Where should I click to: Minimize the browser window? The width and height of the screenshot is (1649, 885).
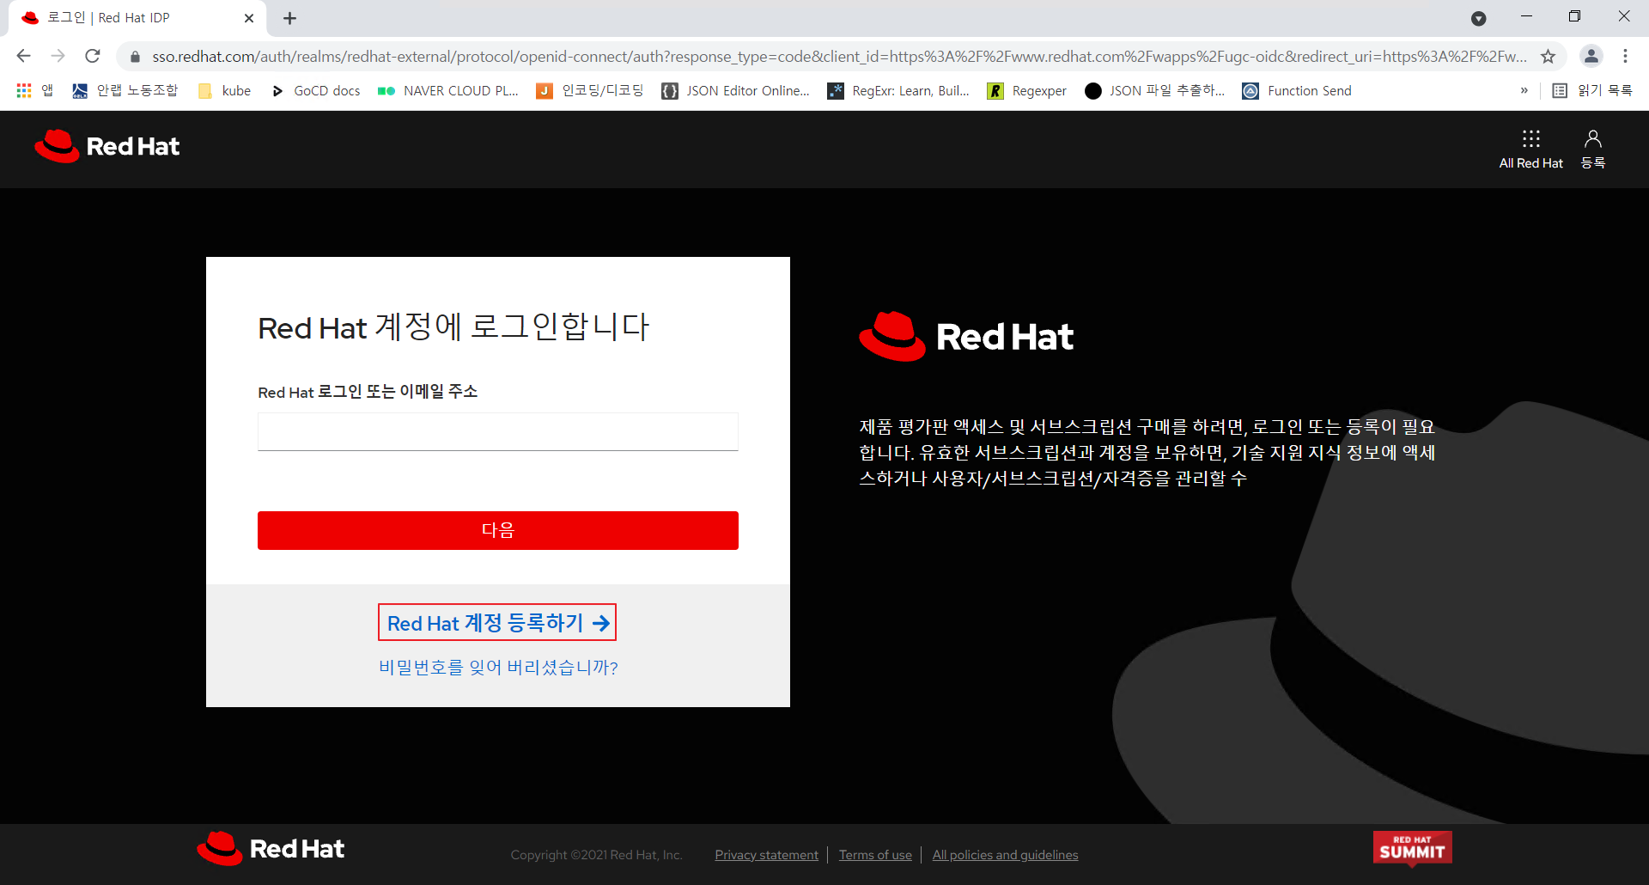[x=1526, y=16]
